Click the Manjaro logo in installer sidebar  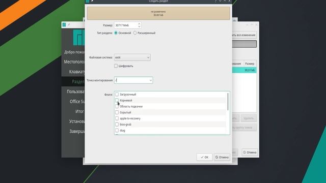coord(79,37)
